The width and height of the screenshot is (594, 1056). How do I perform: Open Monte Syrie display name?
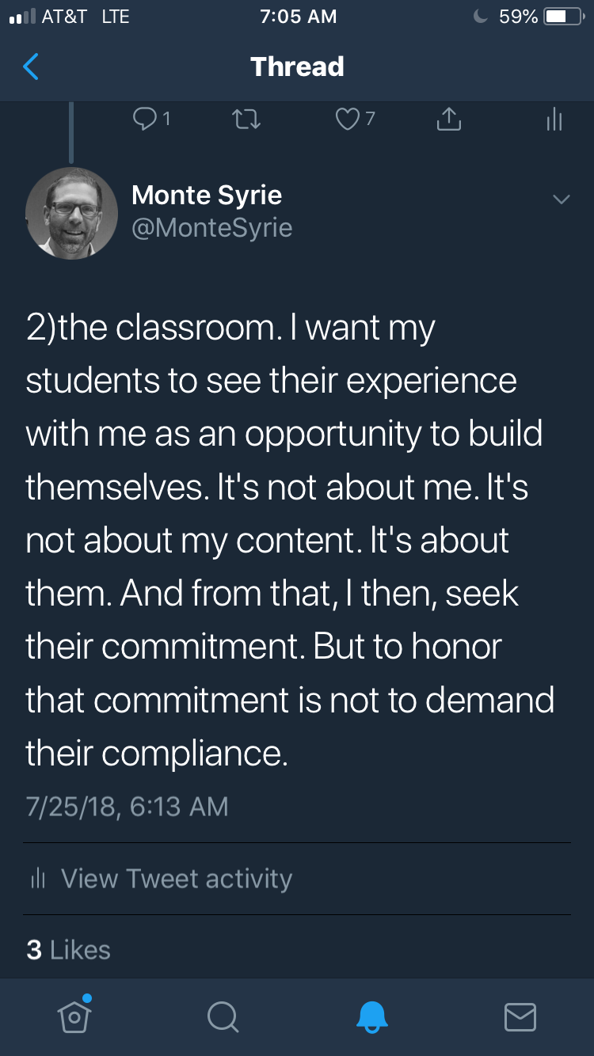(207, 195)
